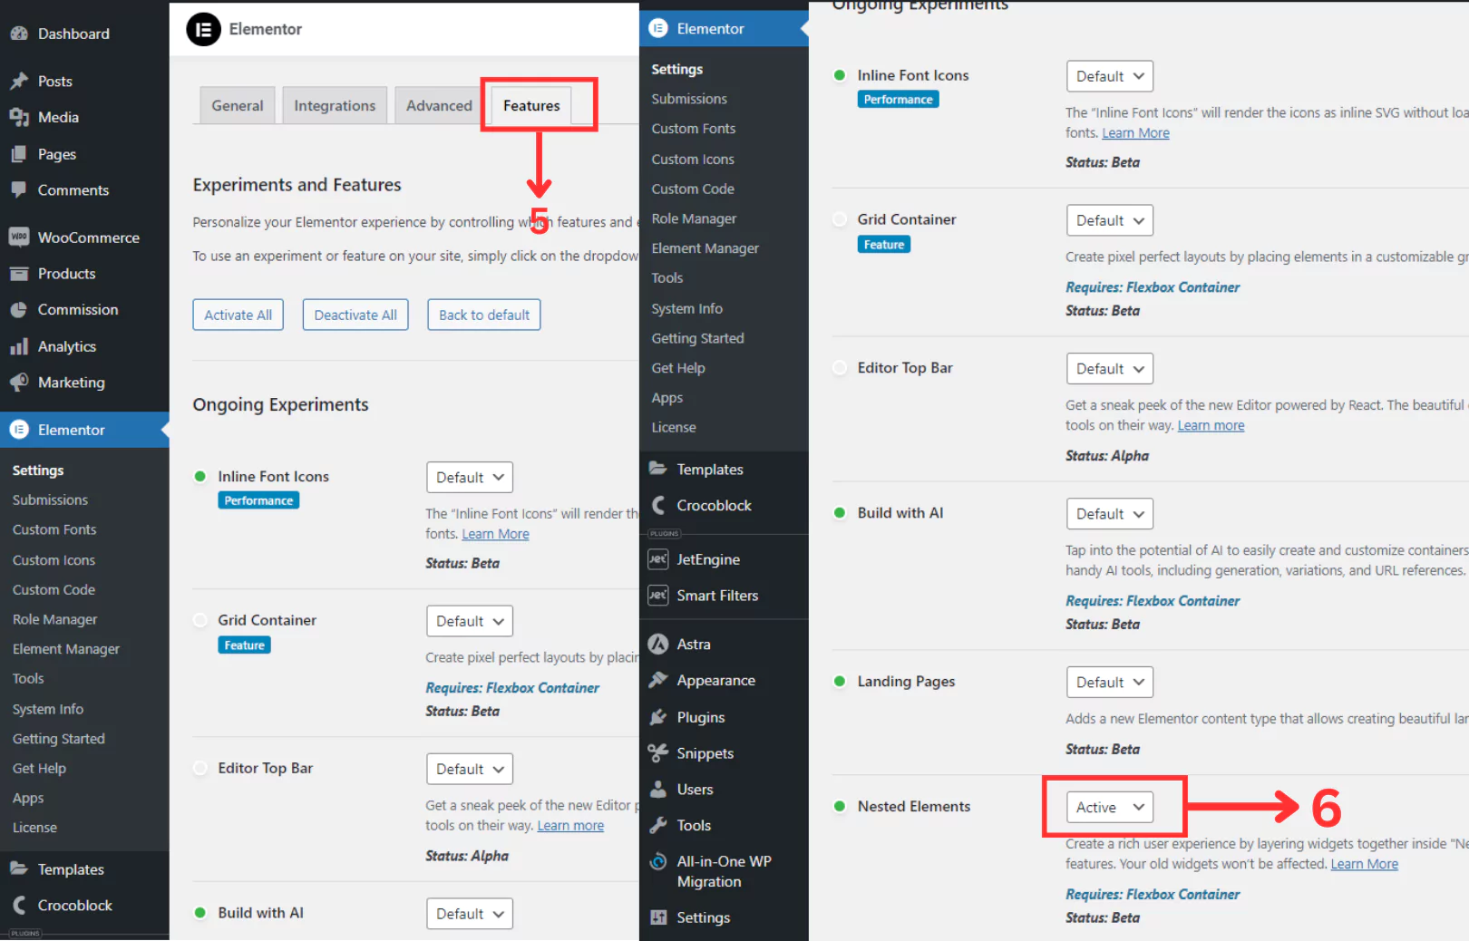Viewport: 1469px width, 941px height.
Task: Click the Smart Filters jet icon
Action: (x=658, y=595)
